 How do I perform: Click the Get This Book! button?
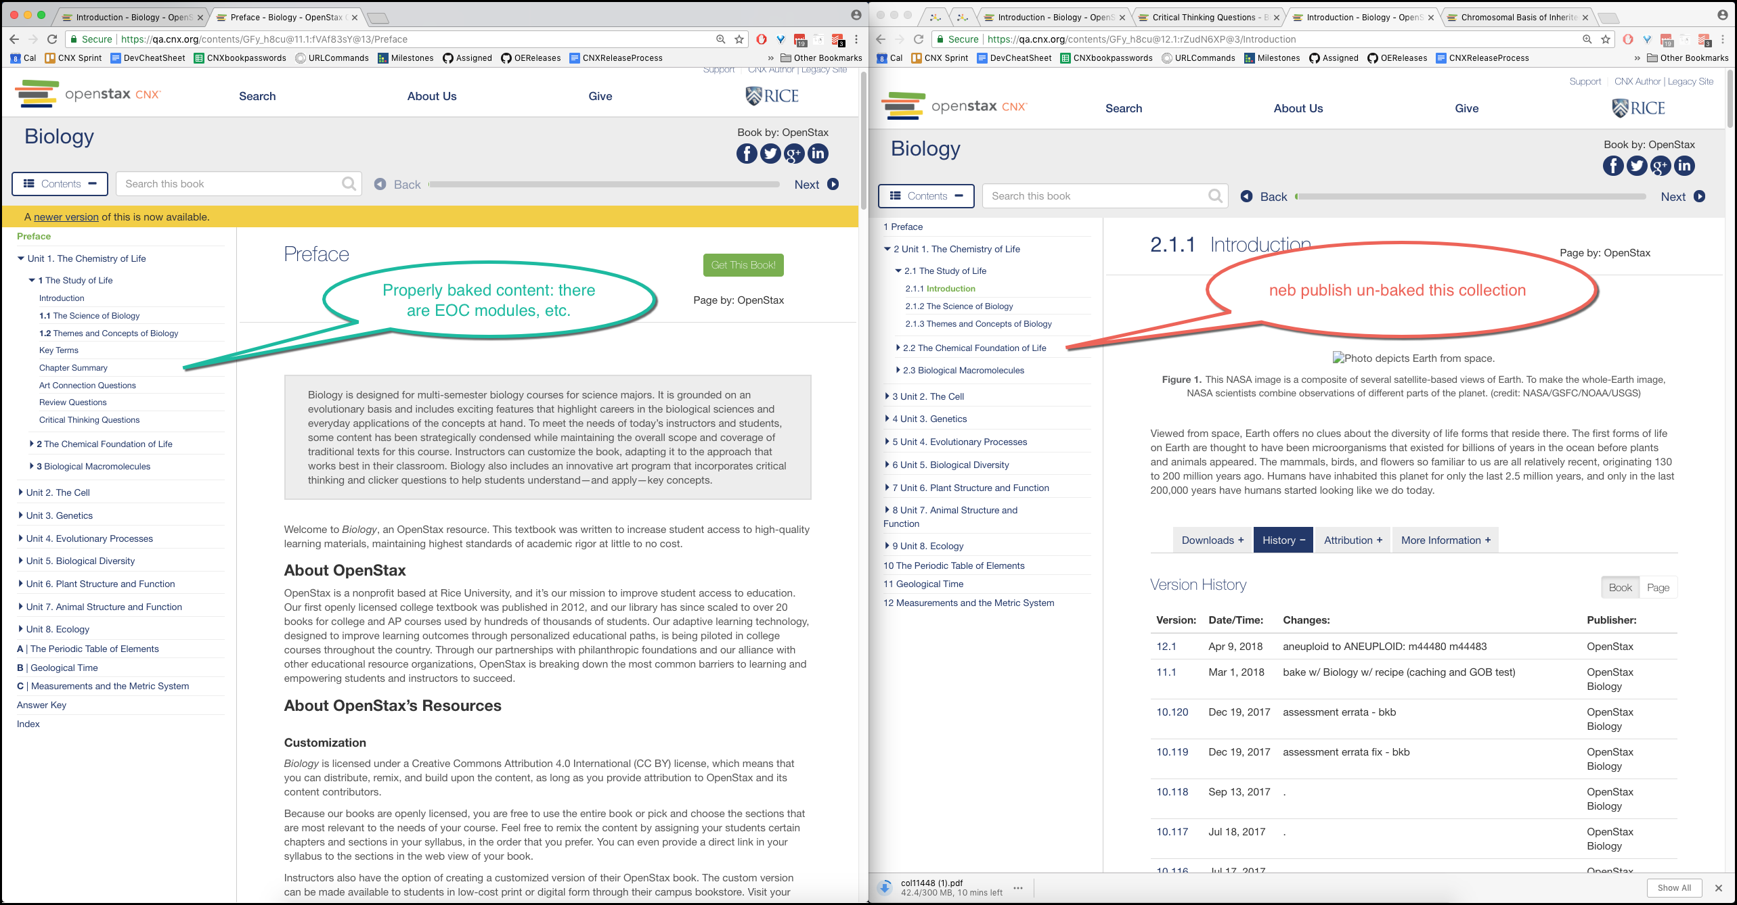tap(743, 265)
